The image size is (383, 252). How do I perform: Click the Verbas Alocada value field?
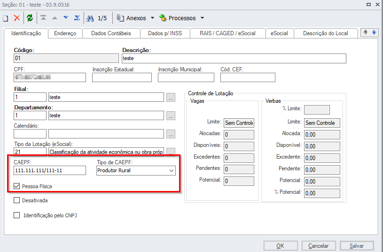click(x=322, y=135)
